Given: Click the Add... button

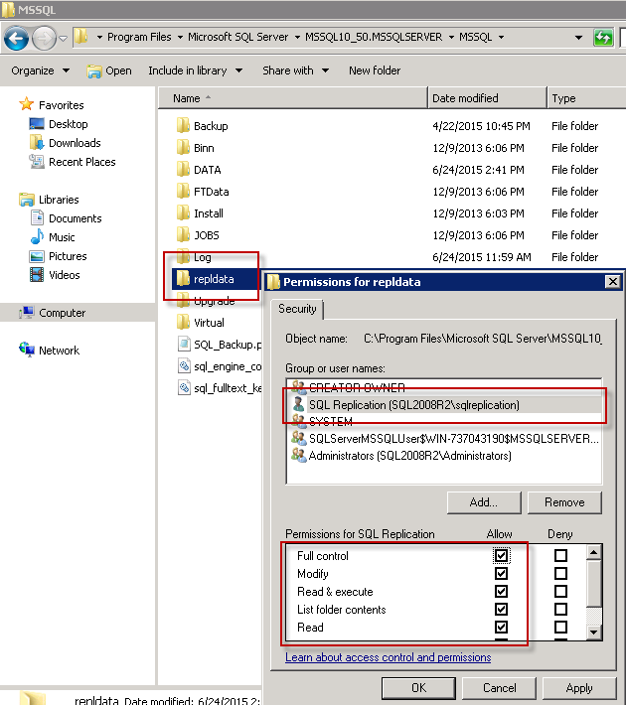Looking at the screenshot, I should 484,502.
